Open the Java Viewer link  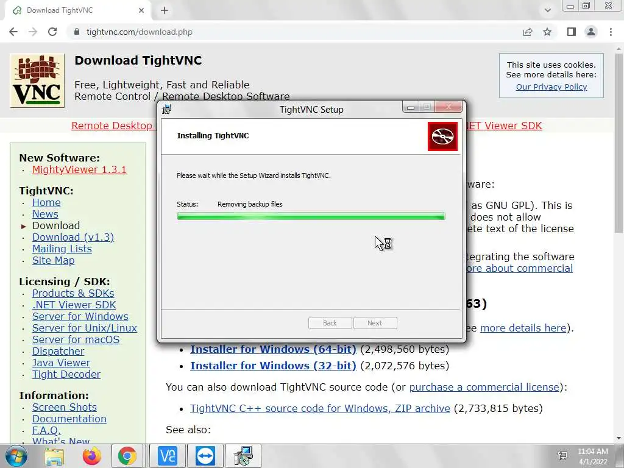coord(62,363)
